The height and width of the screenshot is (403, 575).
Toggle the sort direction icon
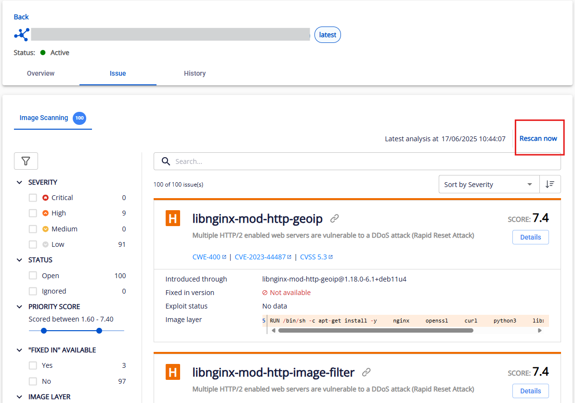tap(549, 184)
